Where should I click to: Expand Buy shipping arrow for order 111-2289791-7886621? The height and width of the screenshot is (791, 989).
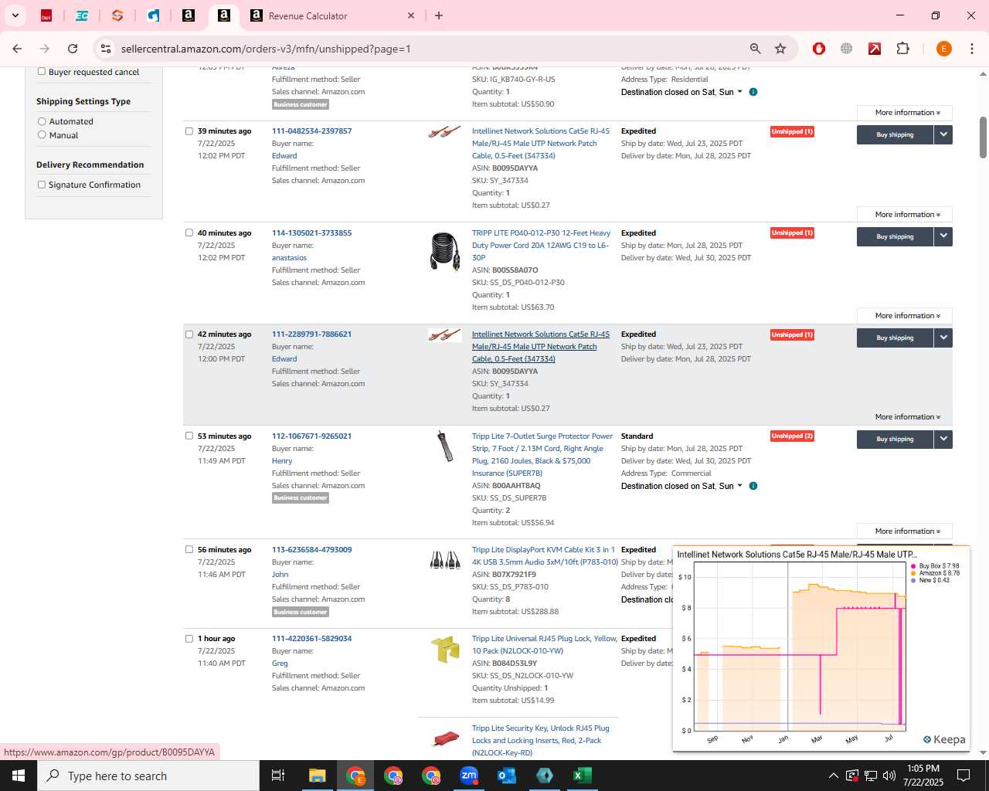(x=943, y=338)
